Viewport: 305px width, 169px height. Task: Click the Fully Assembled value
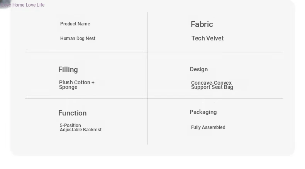(x=208, y=127)
